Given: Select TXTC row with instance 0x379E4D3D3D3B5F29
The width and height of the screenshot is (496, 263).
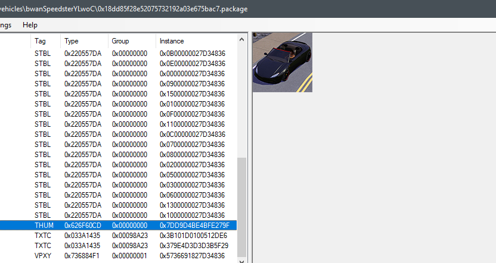Looking at the screenshot, I should 118,245.
